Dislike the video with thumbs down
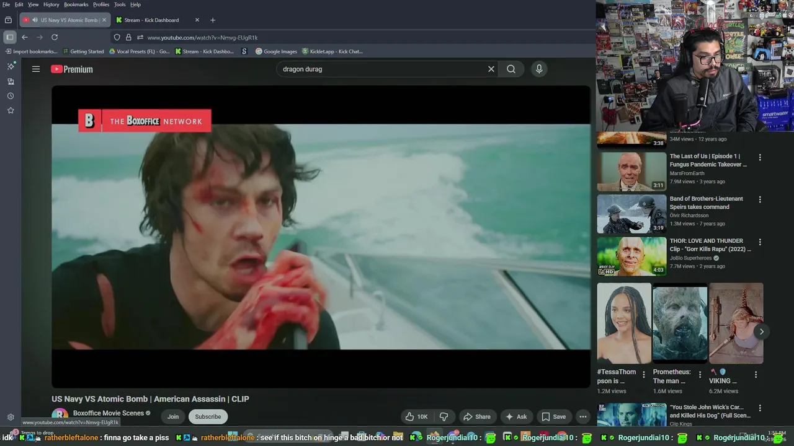 (x=444, y=417)
